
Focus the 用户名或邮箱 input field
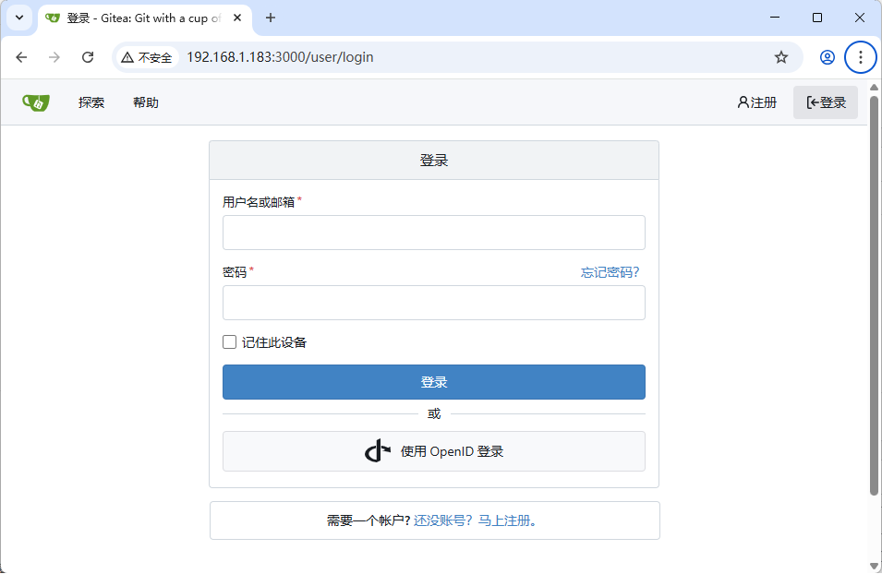(434, 233)
